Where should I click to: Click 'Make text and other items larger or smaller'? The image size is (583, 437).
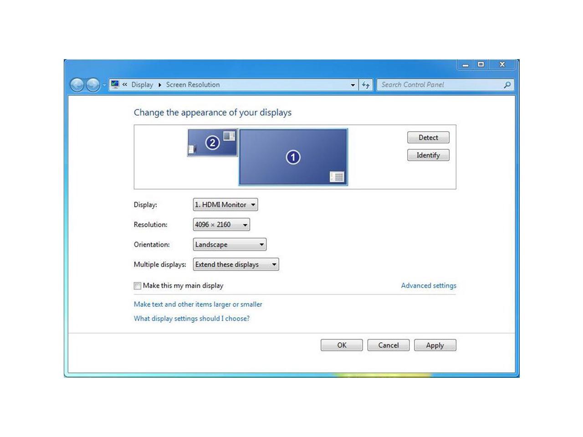click(198, 304)
